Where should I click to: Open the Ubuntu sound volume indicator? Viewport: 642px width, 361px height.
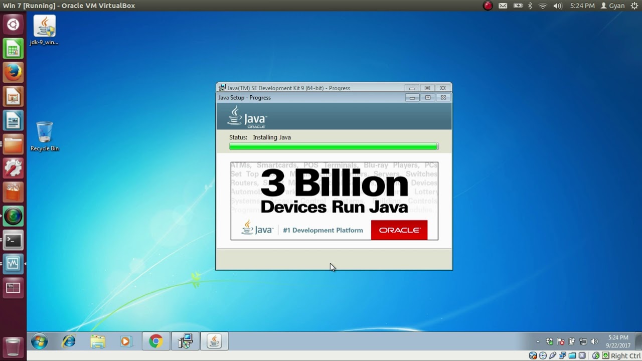pos(558,6)
